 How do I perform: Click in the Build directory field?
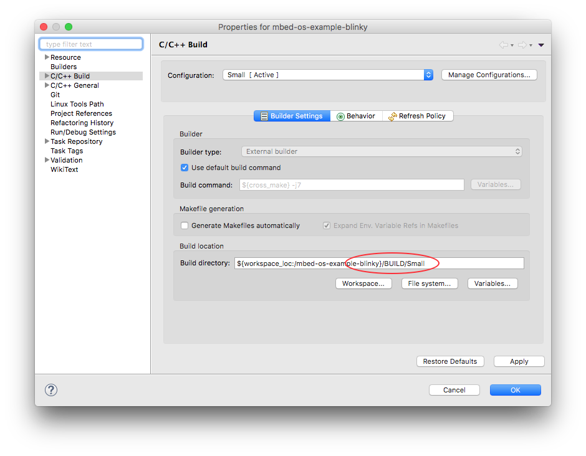coord(379,264)
